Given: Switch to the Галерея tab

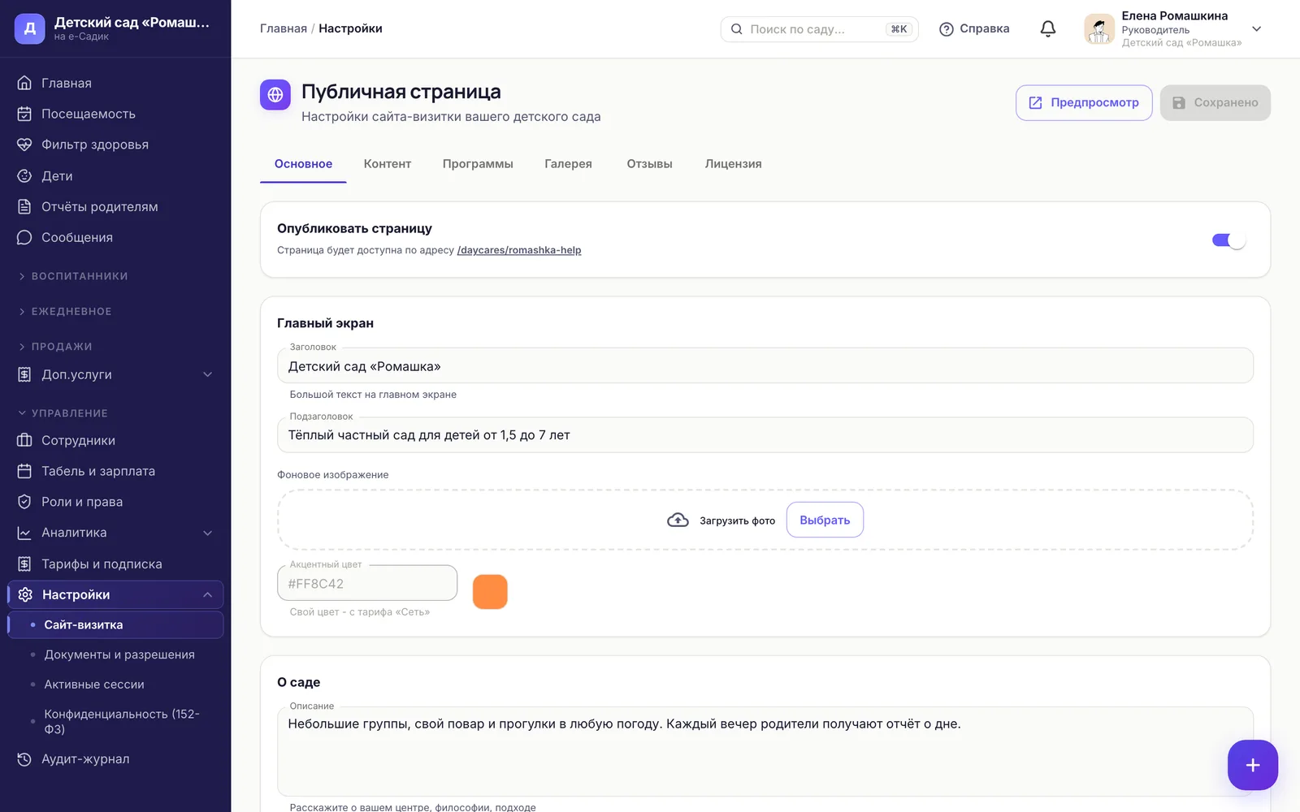Looking at the screenshot, I should point(568,164).
